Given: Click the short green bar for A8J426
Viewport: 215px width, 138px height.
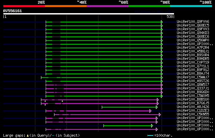Looking at the screenshot, I should point(129,107).
